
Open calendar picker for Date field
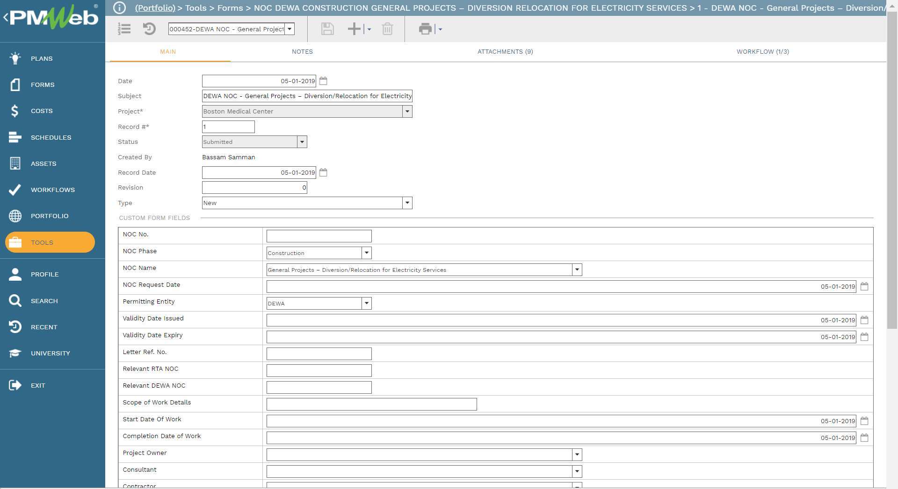tap(323, 81)
